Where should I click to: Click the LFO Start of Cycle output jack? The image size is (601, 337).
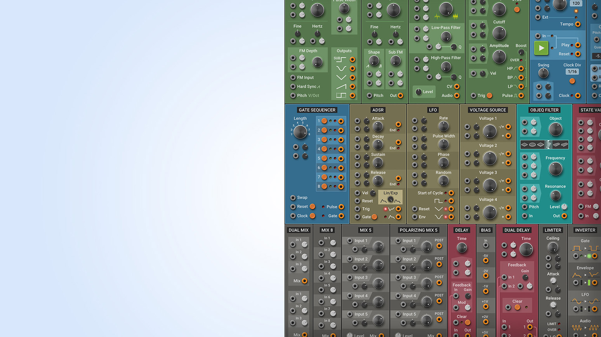pyautogui.click(x=451, y=193)
